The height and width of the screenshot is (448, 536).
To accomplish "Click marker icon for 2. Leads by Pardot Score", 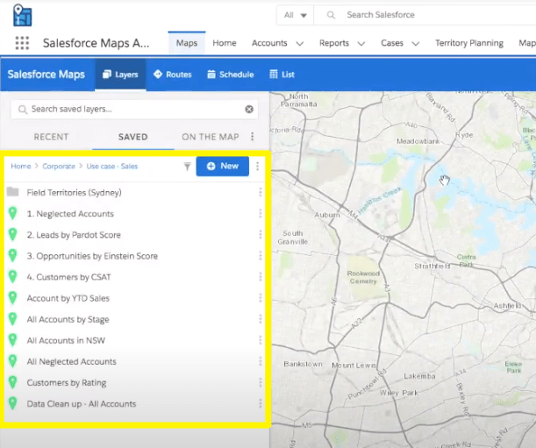I will point(12,234).
